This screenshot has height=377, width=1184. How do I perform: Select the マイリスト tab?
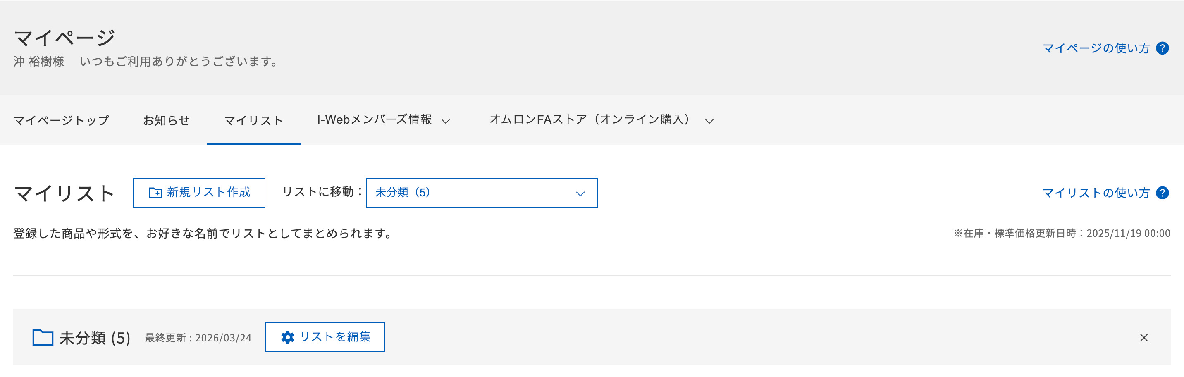click(253, 119)
